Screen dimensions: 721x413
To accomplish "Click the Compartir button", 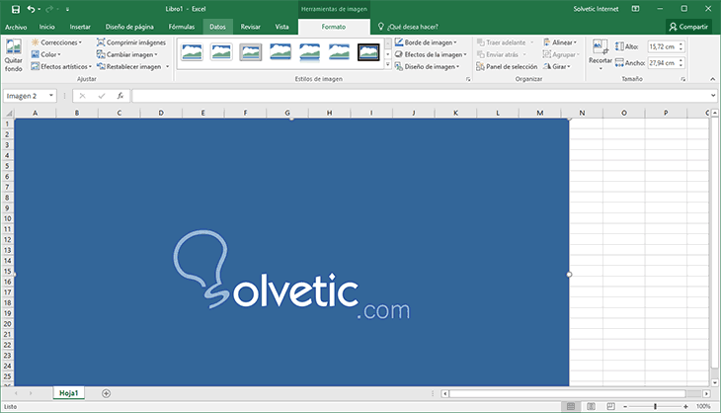I will tap(688, 27).
